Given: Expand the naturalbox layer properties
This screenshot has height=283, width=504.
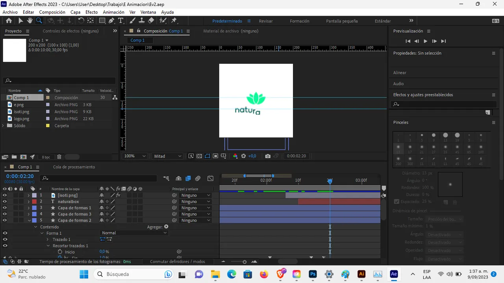Looking at the screenshot, I should (x=29, y=202).
